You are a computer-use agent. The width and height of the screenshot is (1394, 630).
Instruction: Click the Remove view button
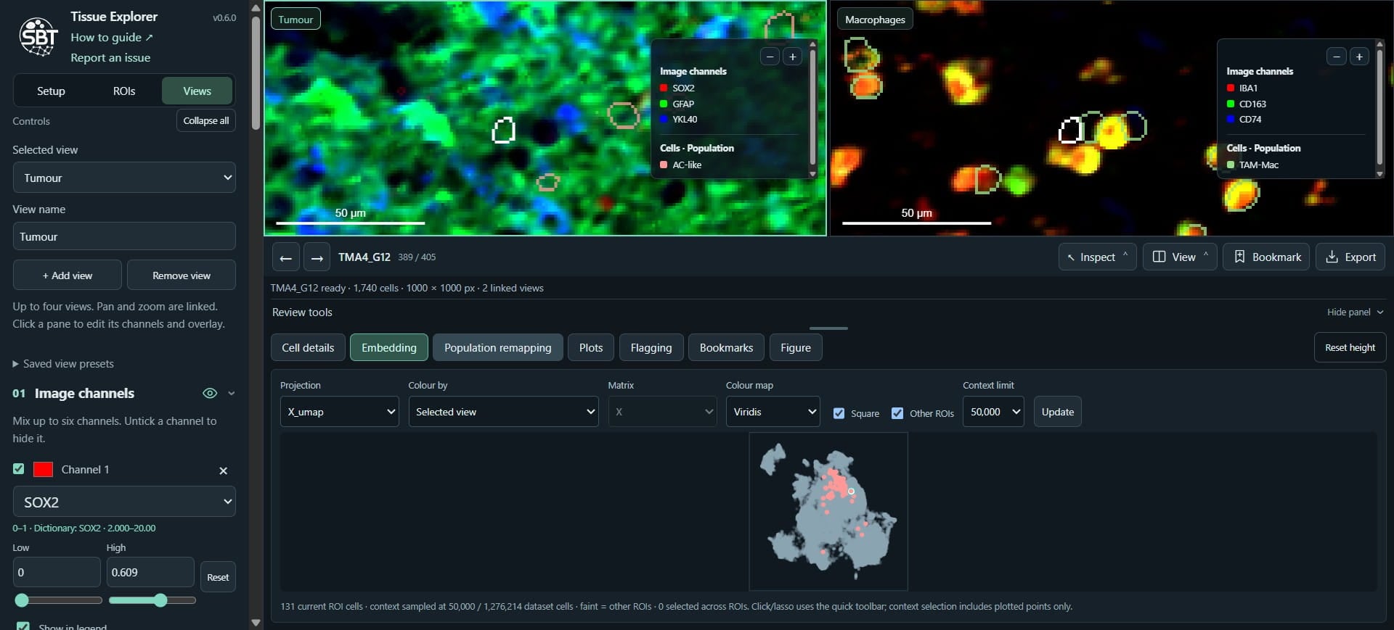tap(182, 275)
